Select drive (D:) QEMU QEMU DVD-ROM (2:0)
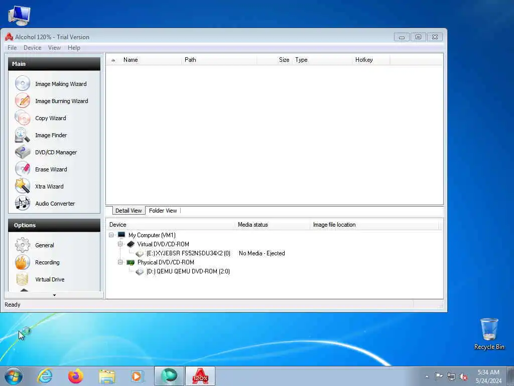Screen dimensions: 514x386 (188, 271)
